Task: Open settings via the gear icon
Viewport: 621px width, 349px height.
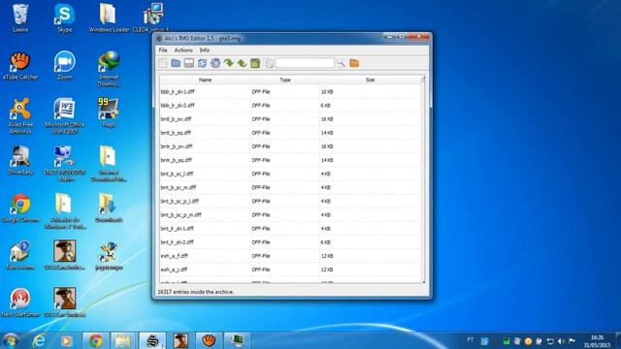Action: pos(215,63)
